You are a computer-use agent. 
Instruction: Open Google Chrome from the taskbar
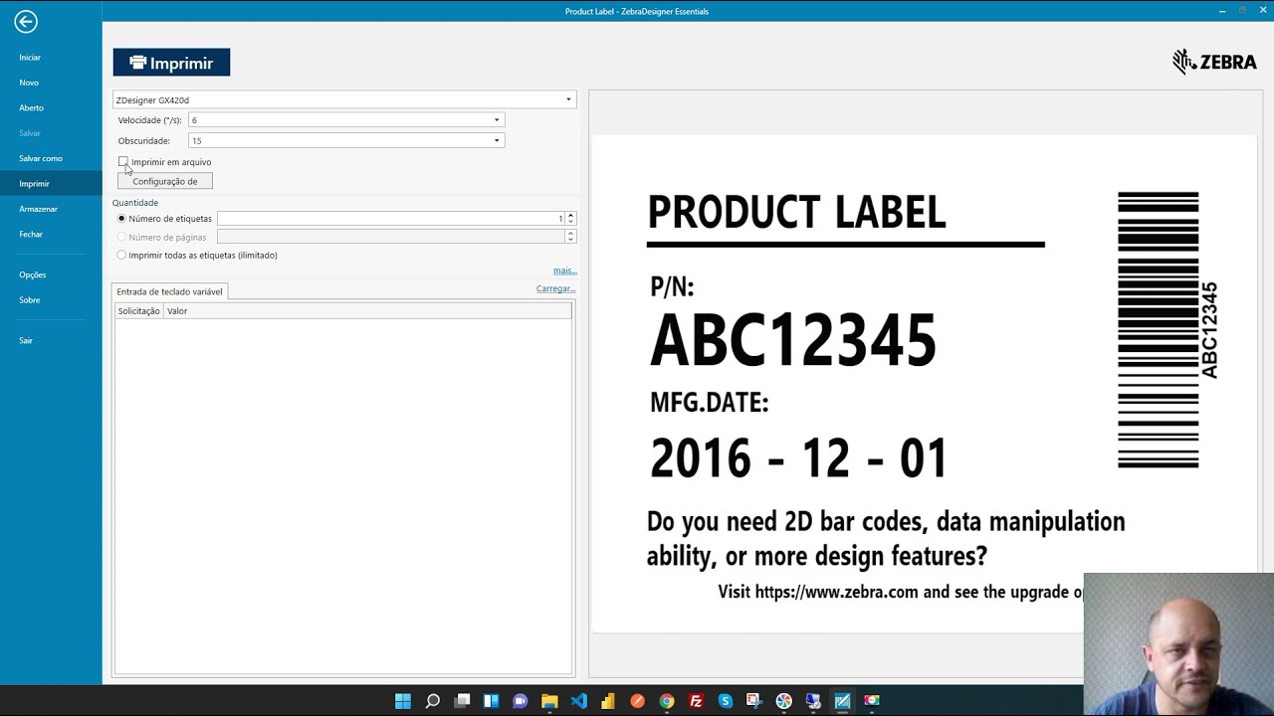pyautogui.click(x=667, y=701)
